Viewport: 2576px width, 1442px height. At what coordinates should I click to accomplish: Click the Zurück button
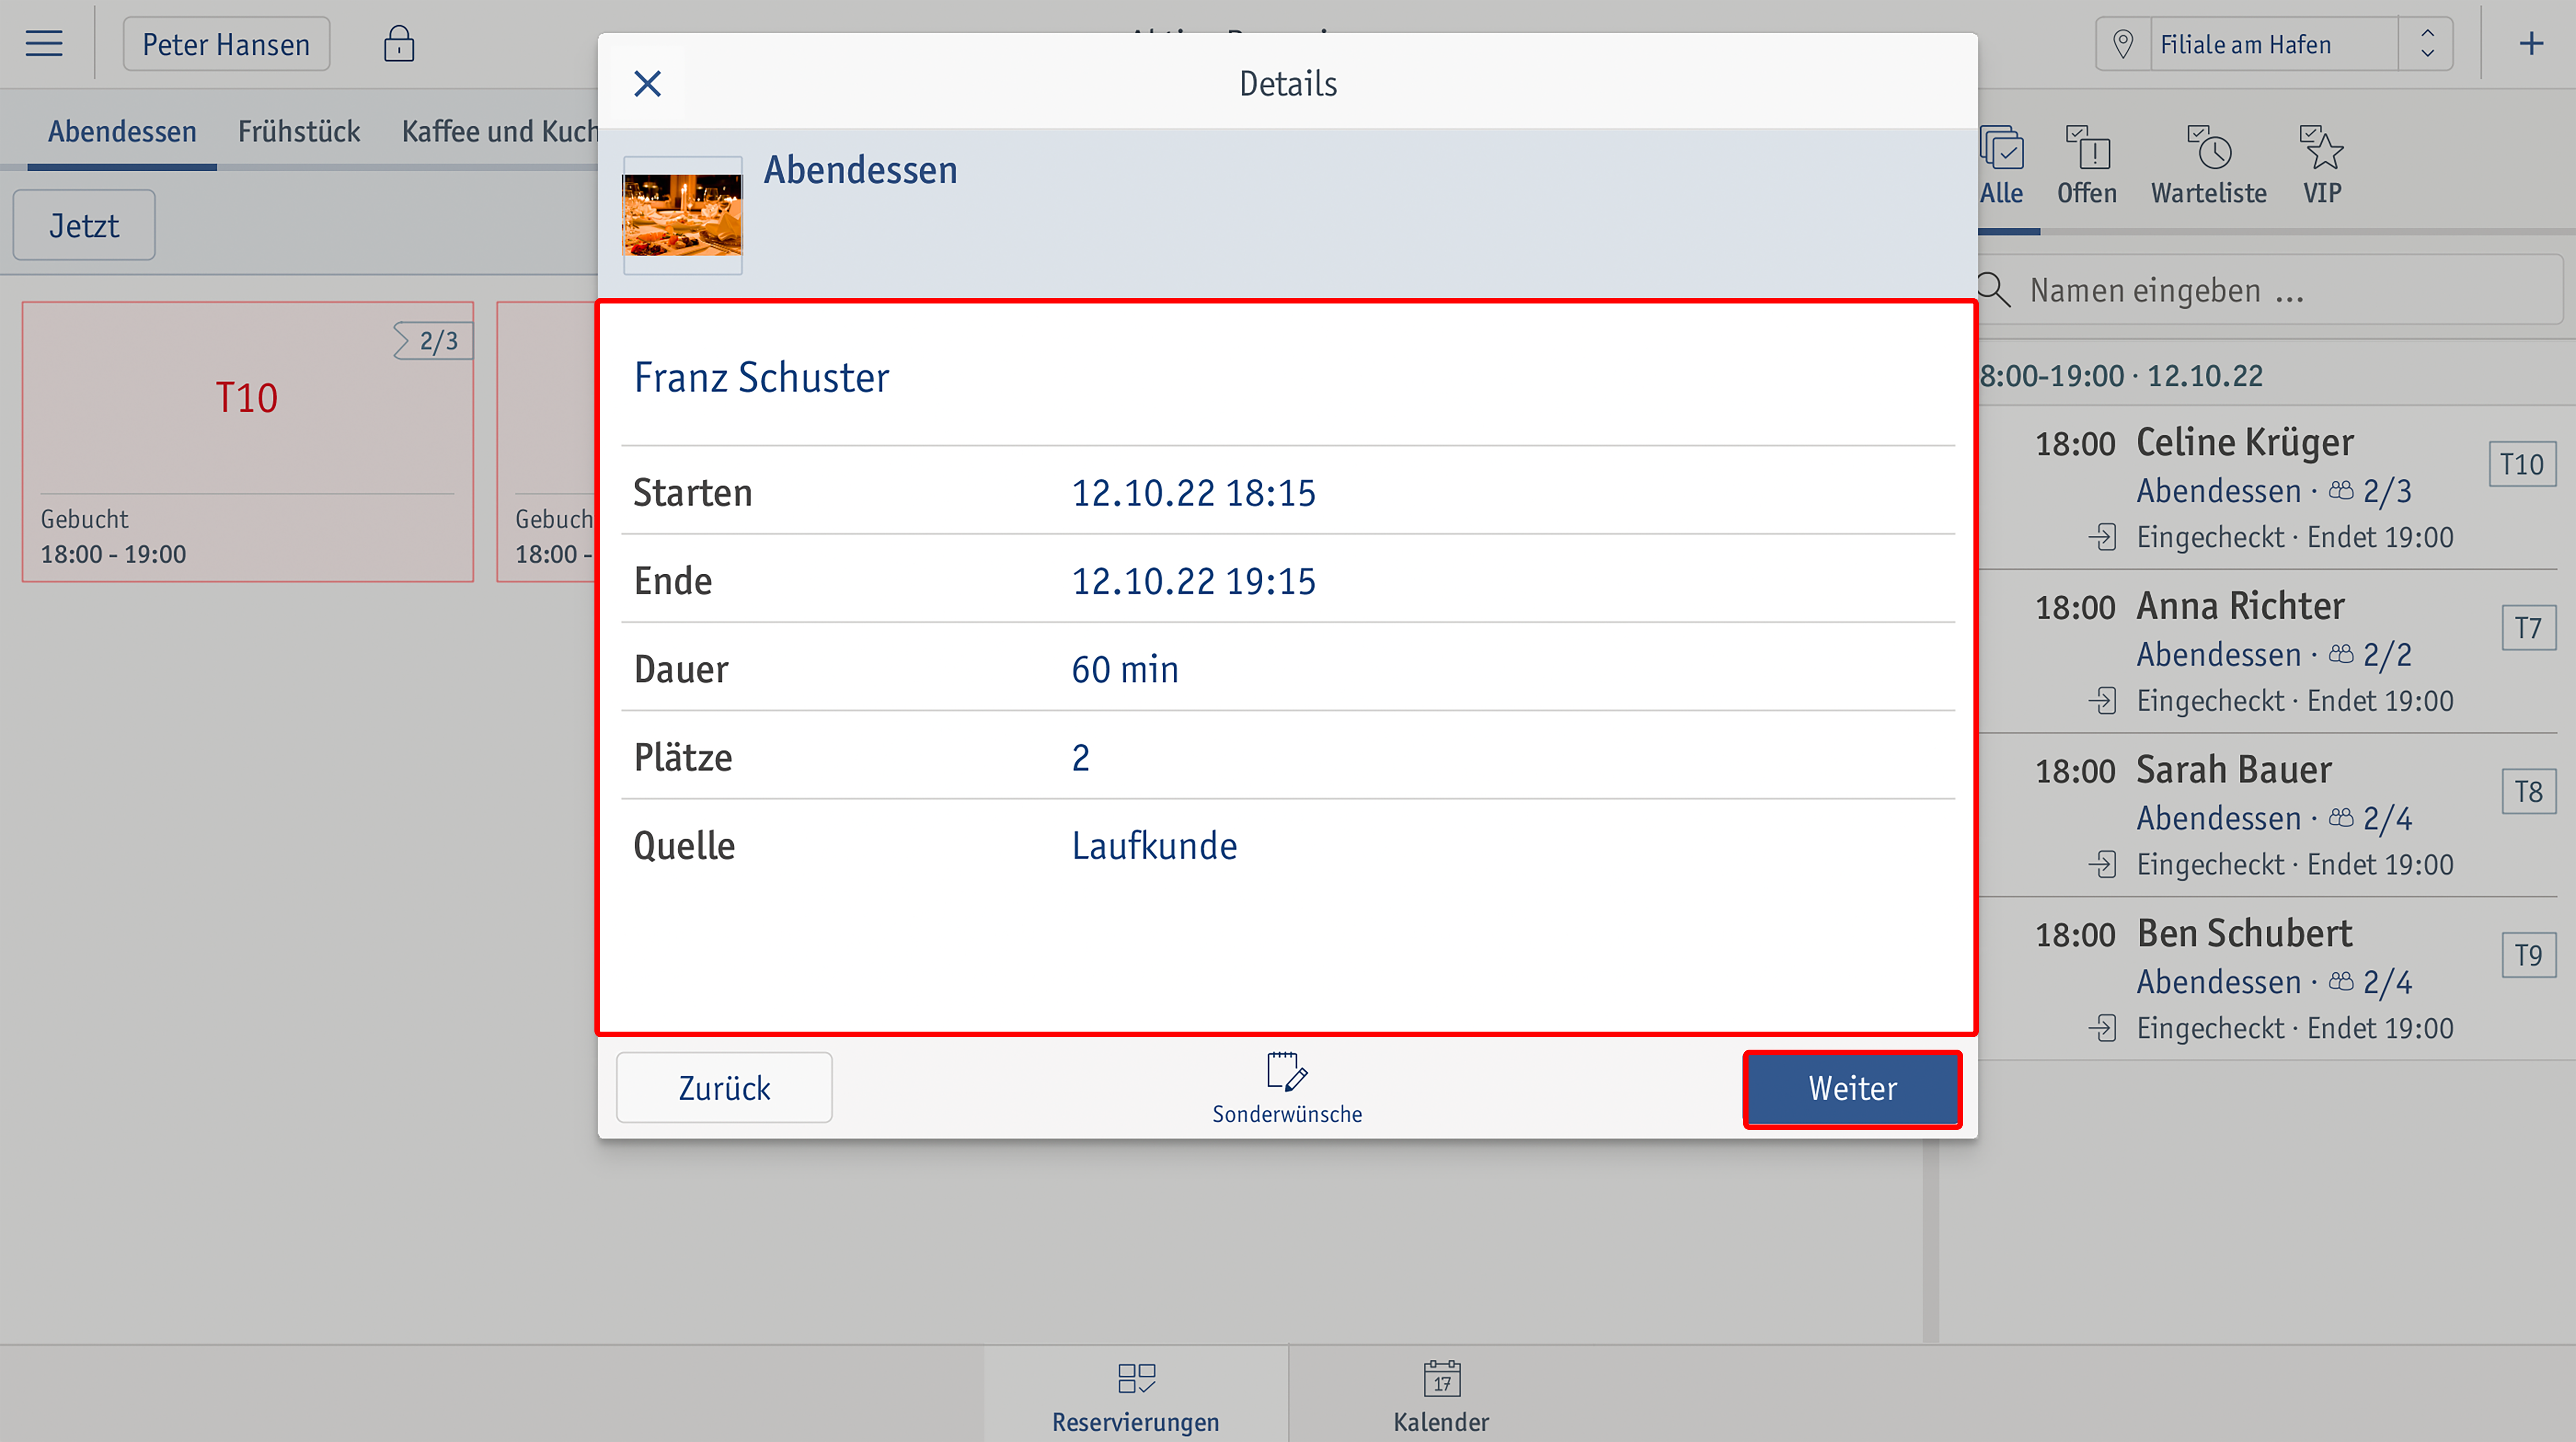(x=724, y=1087)
